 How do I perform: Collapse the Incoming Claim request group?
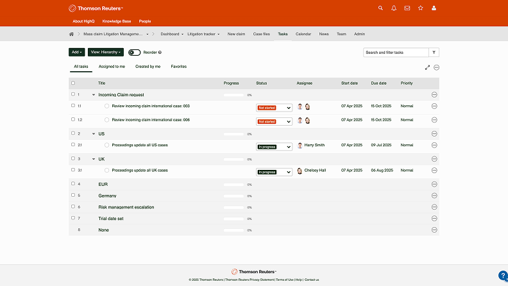[x=94, y=95]
